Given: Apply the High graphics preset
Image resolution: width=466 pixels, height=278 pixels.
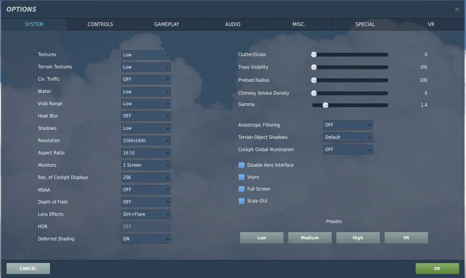Looking at the screenshot, I should (x=358, y=237).
